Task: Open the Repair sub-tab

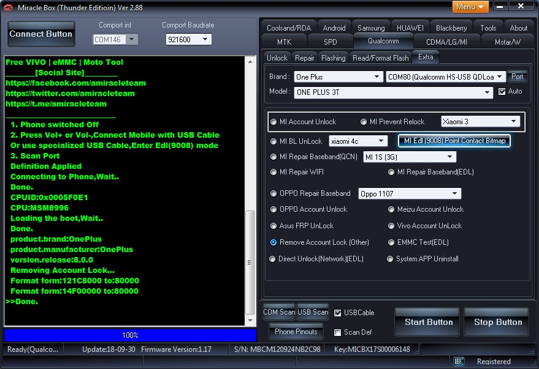Action: click(x=305, y=58)
